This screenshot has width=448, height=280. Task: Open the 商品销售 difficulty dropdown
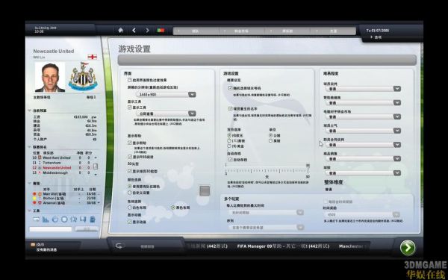363,159
